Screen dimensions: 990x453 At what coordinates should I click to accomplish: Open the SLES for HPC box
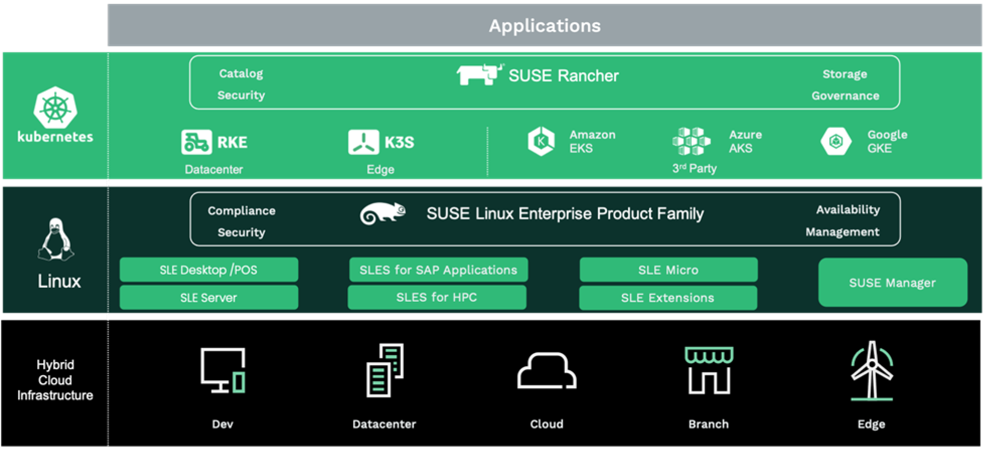(x=437, y=297)
